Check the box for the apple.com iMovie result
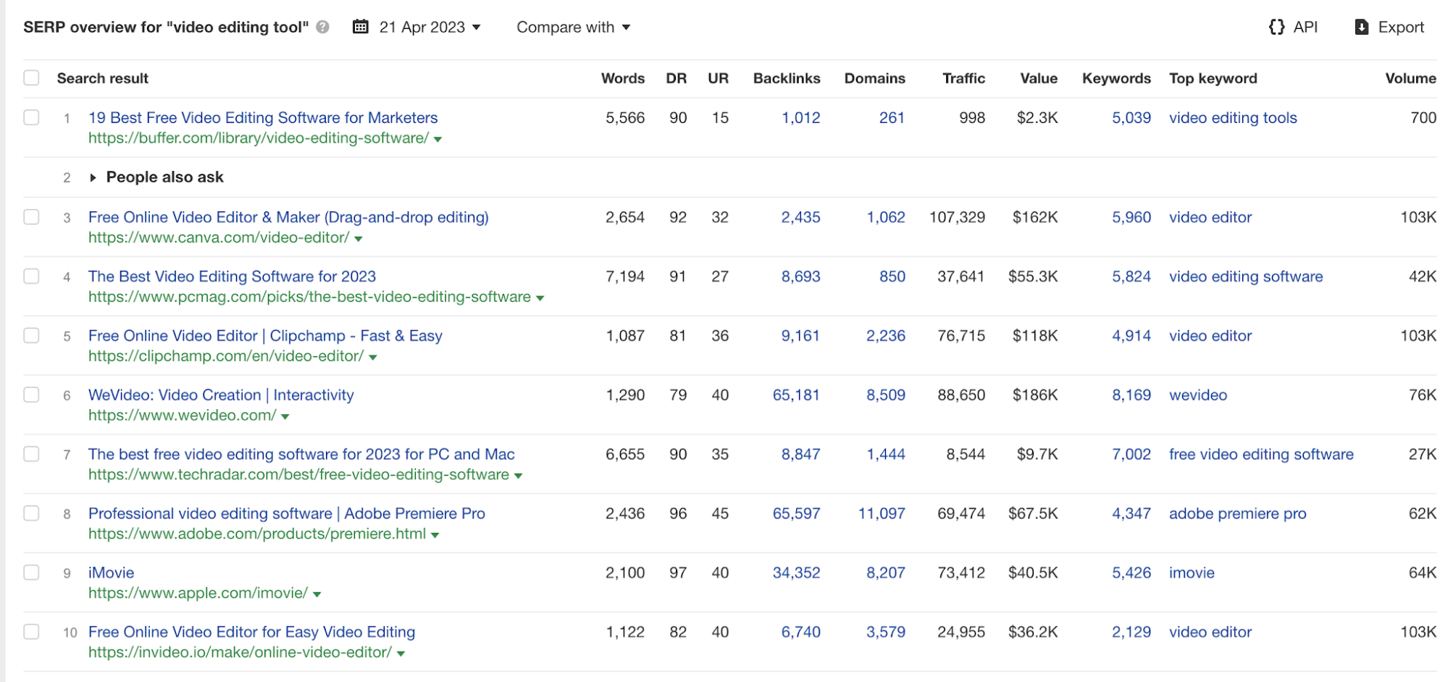Image resolution: width=1448 pixels, height=682 pixels. click(31, 573)
